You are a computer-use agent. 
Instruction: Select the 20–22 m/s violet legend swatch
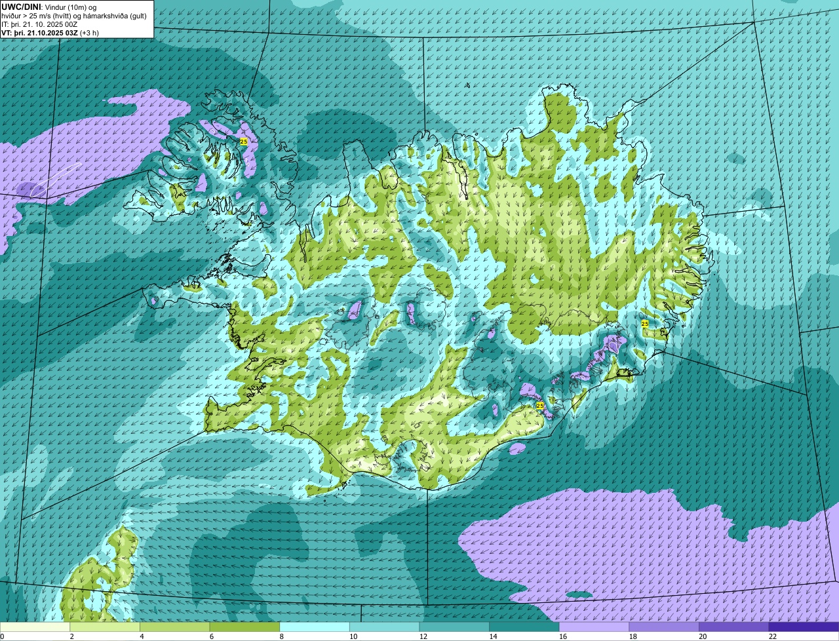click(734, 627)
